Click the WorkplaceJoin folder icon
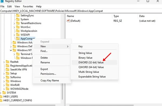The image size is (162, 106). pyautogui.click(x=18, y=31)
